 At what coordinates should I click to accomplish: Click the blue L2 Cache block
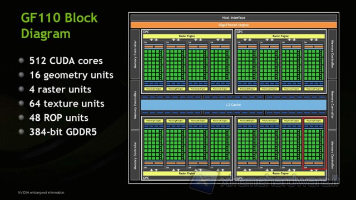pos(234,105)
